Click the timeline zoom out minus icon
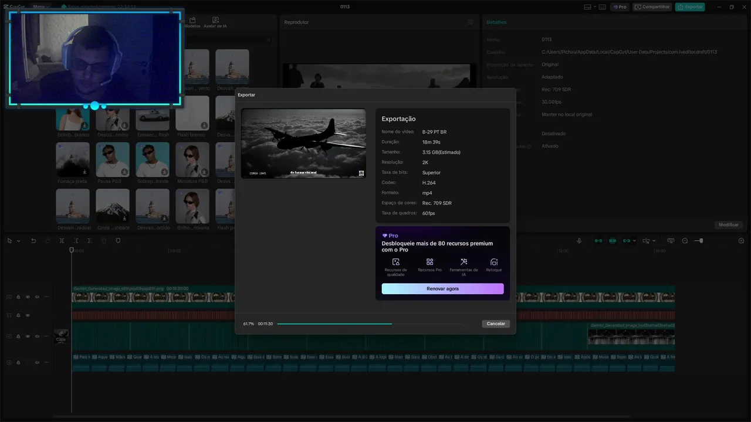Image resolution: width=751 pixels, height=422 pixels. coord(685,241)
